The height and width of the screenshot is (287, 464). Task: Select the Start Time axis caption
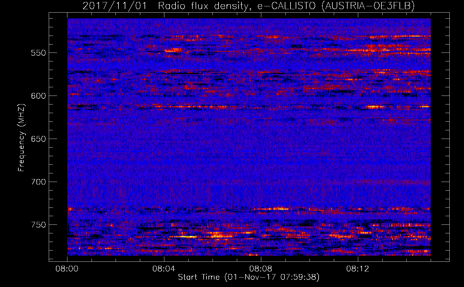coord(249,277)
